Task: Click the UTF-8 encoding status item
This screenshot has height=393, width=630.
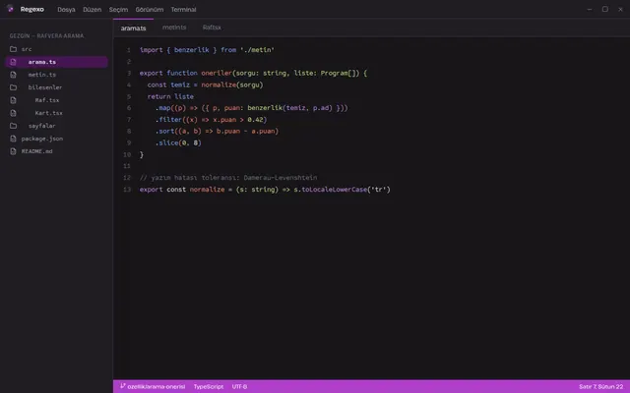Action: point(239,386)
